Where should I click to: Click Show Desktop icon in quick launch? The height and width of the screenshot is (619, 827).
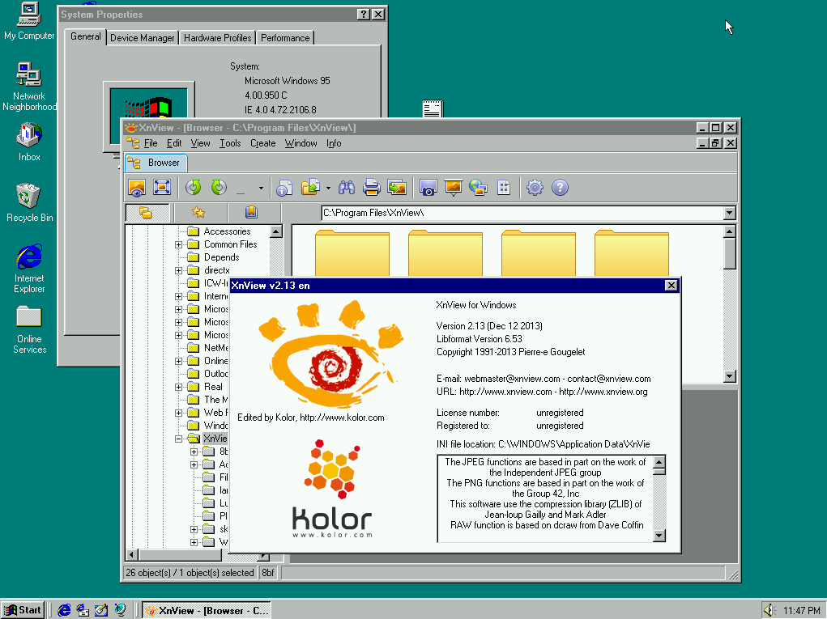(x=101, y=610)
